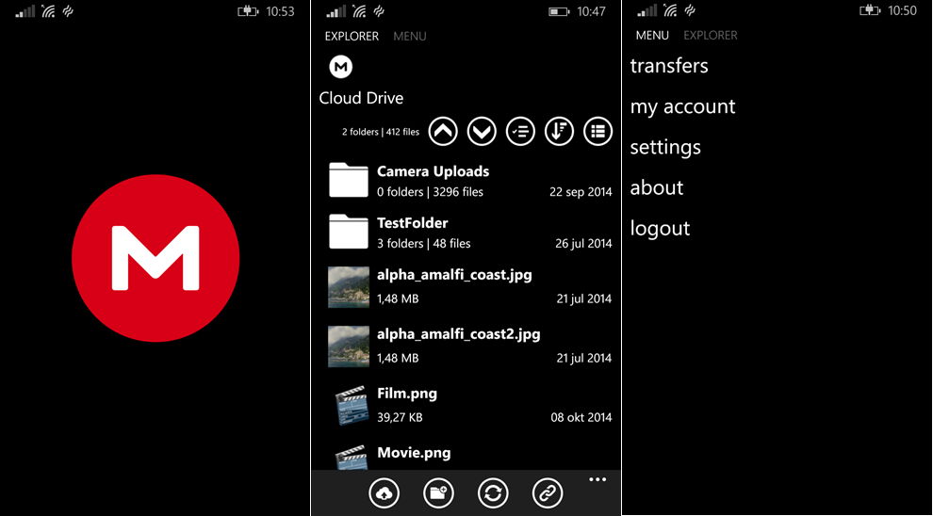The height and width of the screenshot is (516, 933).
Task: Expand the app bar ellipsis
Action: (597, 479)
